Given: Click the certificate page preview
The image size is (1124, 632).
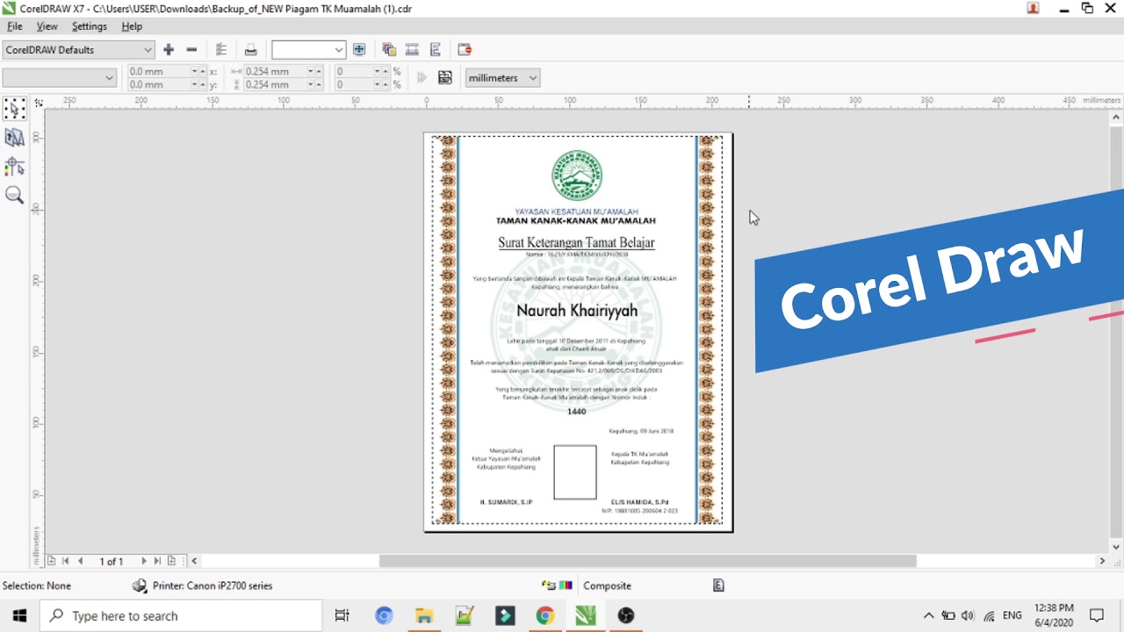Looking at the screenshot, I should click(578, 332).
